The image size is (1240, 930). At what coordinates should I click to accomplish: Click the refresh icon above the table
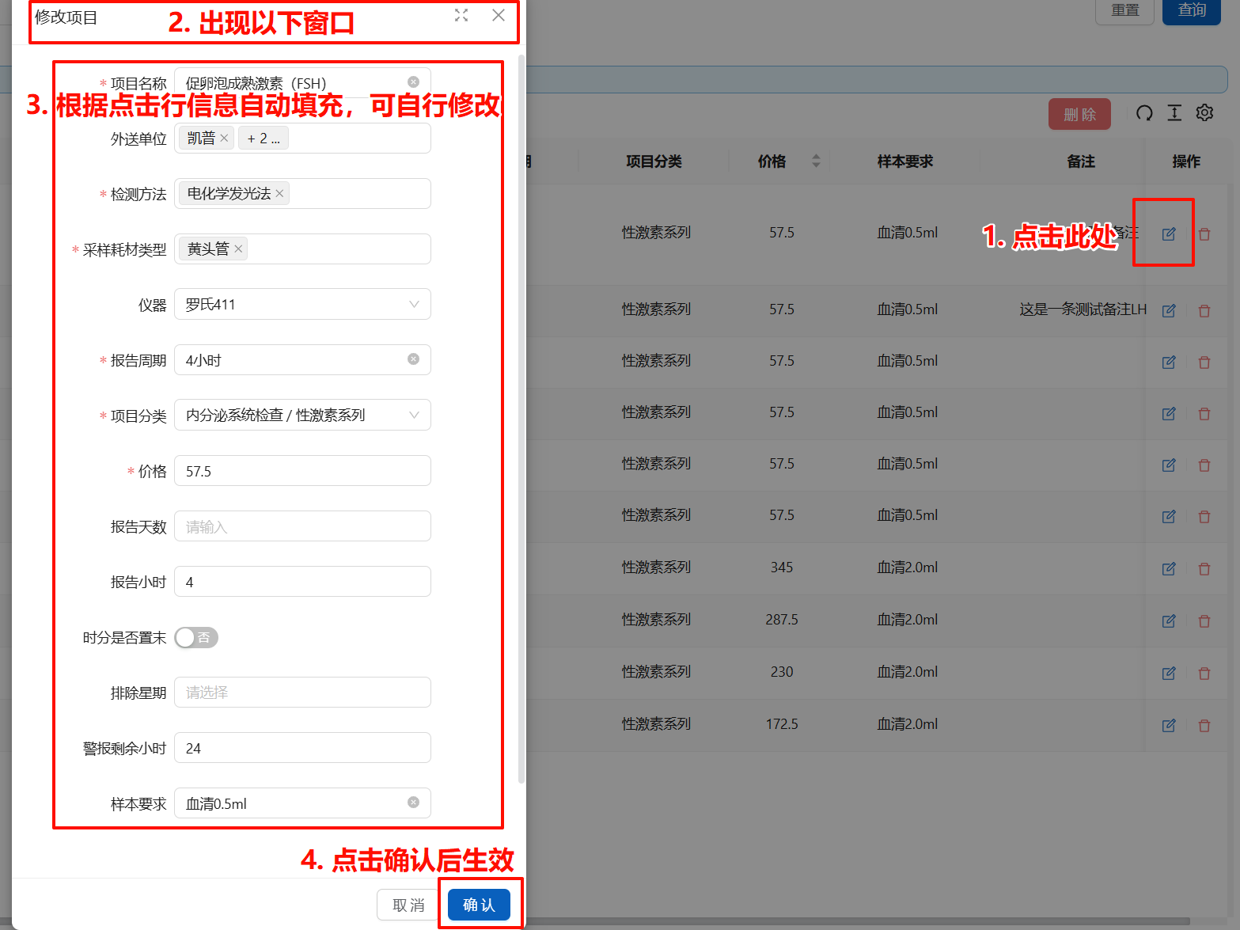tap(1144, 113)
